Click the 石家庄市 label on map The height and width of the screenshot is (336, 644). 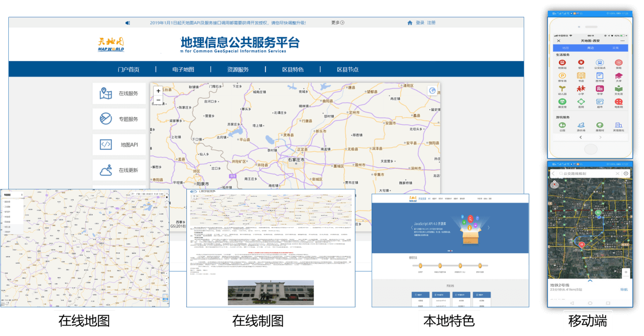pos(296,160)
